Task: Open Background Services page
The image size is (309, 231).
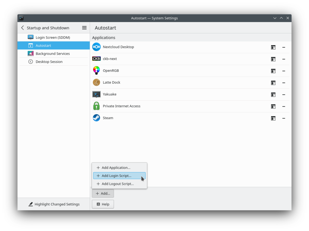Action: 53,53
